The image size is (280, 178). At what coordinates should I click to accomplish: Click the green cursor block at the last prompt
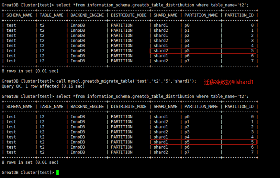point(58,173)
